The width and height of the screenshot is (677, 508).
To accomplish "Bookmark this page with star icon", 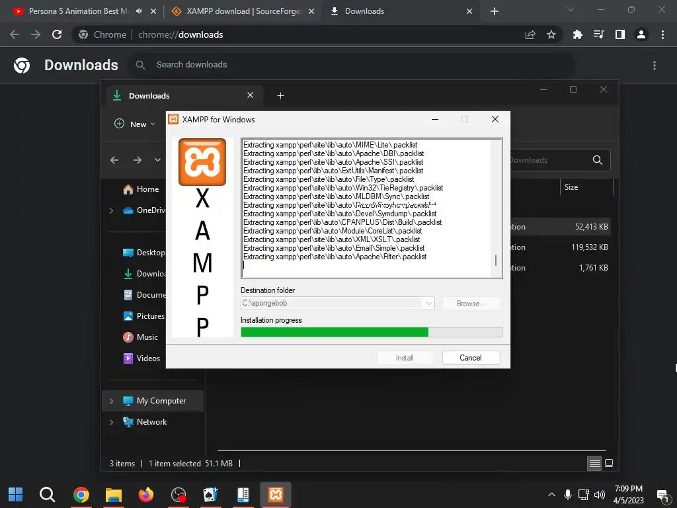I will click(551, 34).
